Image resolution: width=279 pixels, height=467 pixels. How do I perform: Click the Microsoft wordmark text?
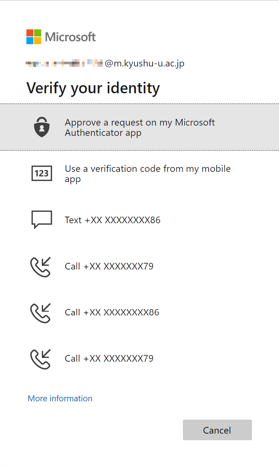70,37
